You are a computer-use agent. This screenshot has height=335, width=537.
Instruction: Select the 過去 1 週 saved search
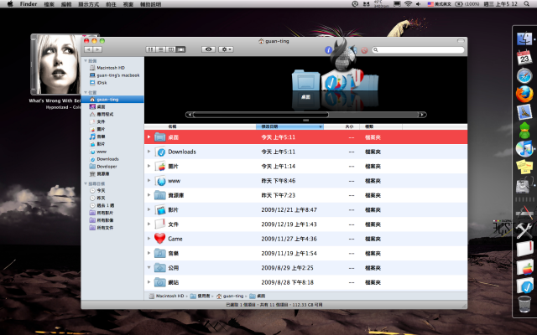[x=102, y=205]
